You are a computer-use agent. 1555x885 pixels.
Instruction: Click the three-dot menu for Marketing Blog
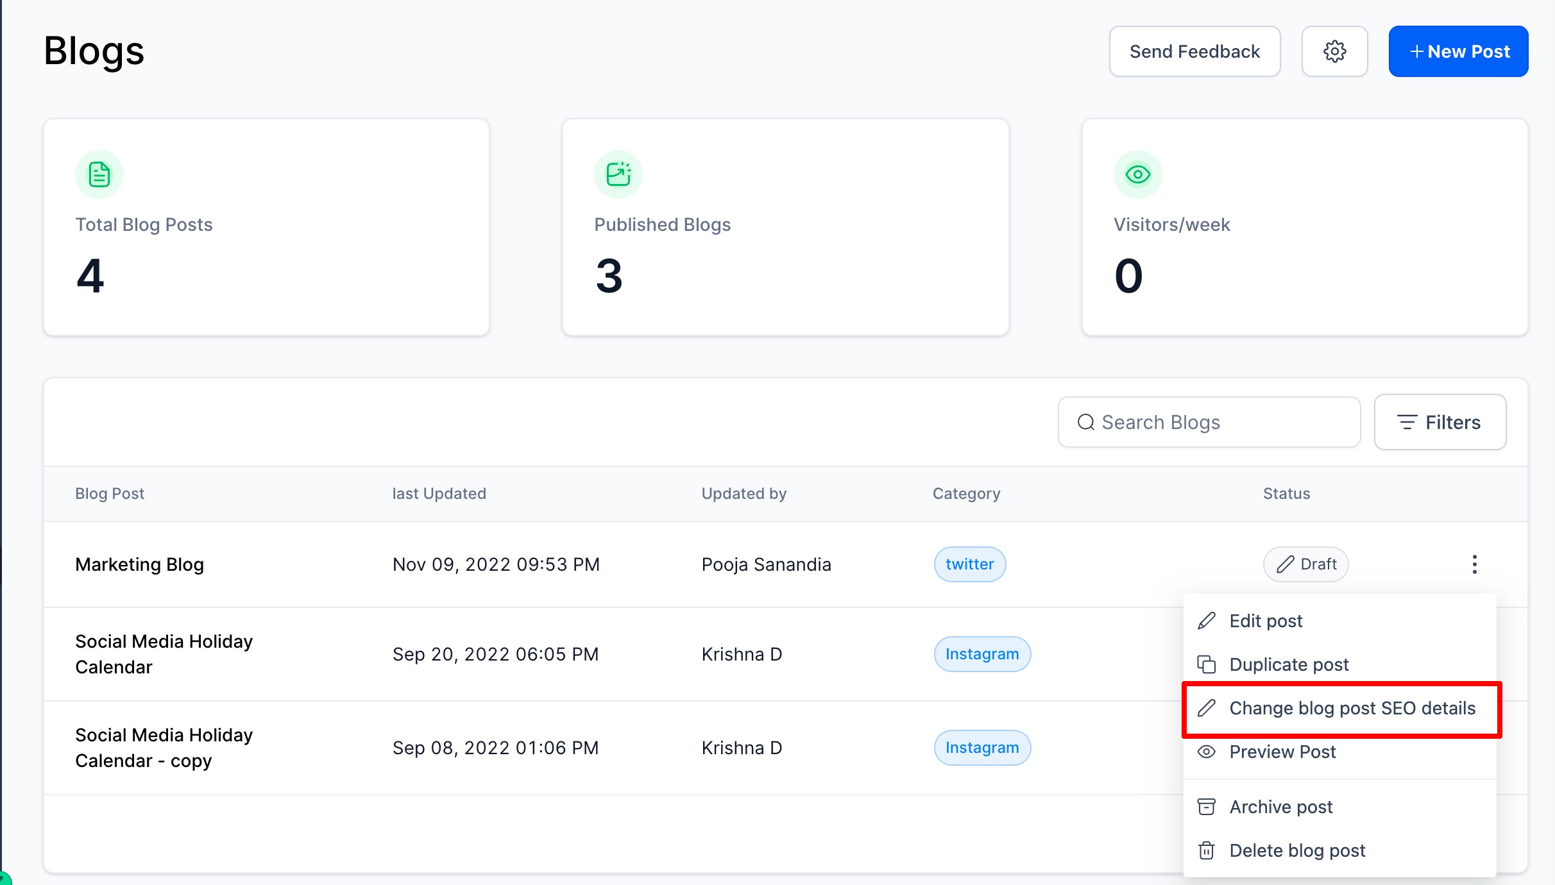pos(1474,564)
